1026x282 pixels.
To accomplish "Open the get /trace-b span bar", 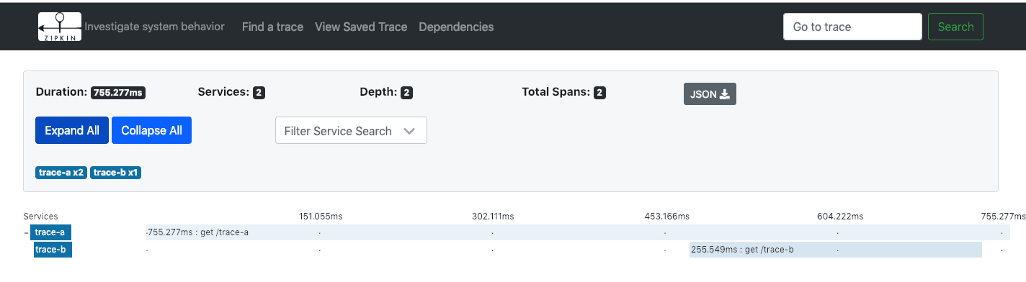I will (836, 250).
